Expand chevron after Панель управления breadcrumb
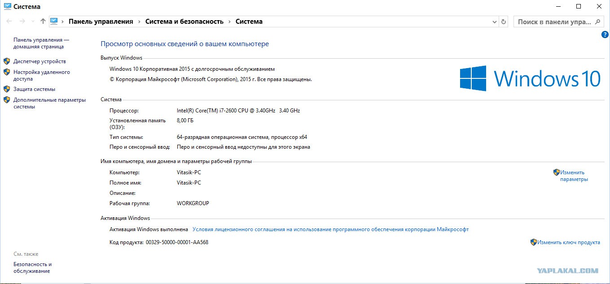 coord(140,22)
